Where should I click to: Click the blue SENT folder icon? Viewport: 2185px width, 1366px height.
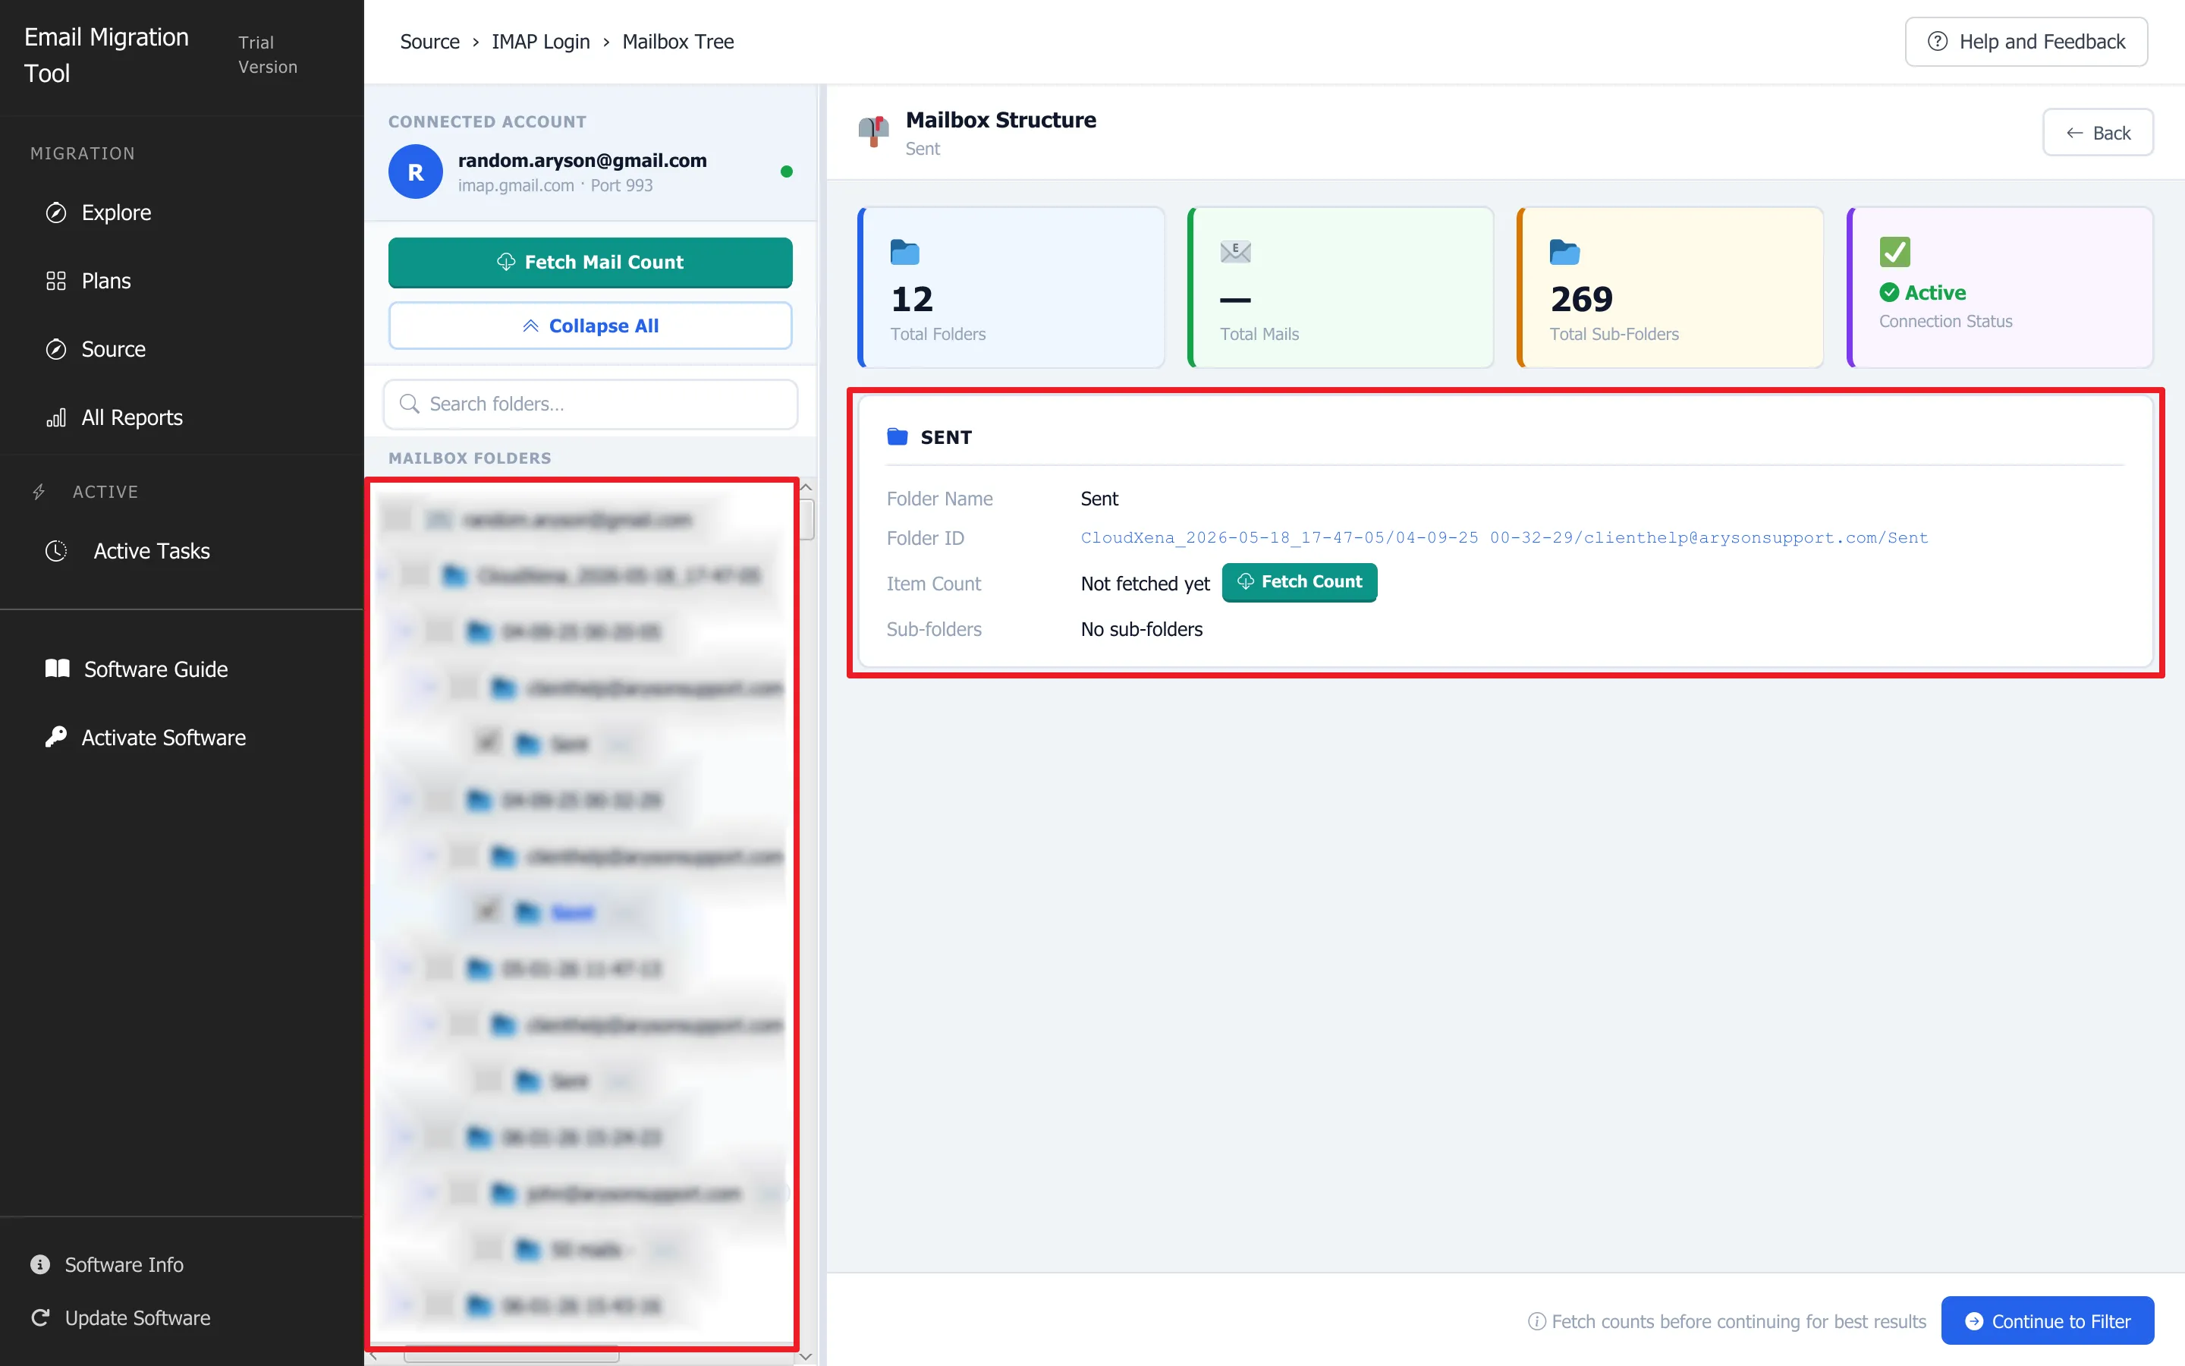tap(898, 437)
